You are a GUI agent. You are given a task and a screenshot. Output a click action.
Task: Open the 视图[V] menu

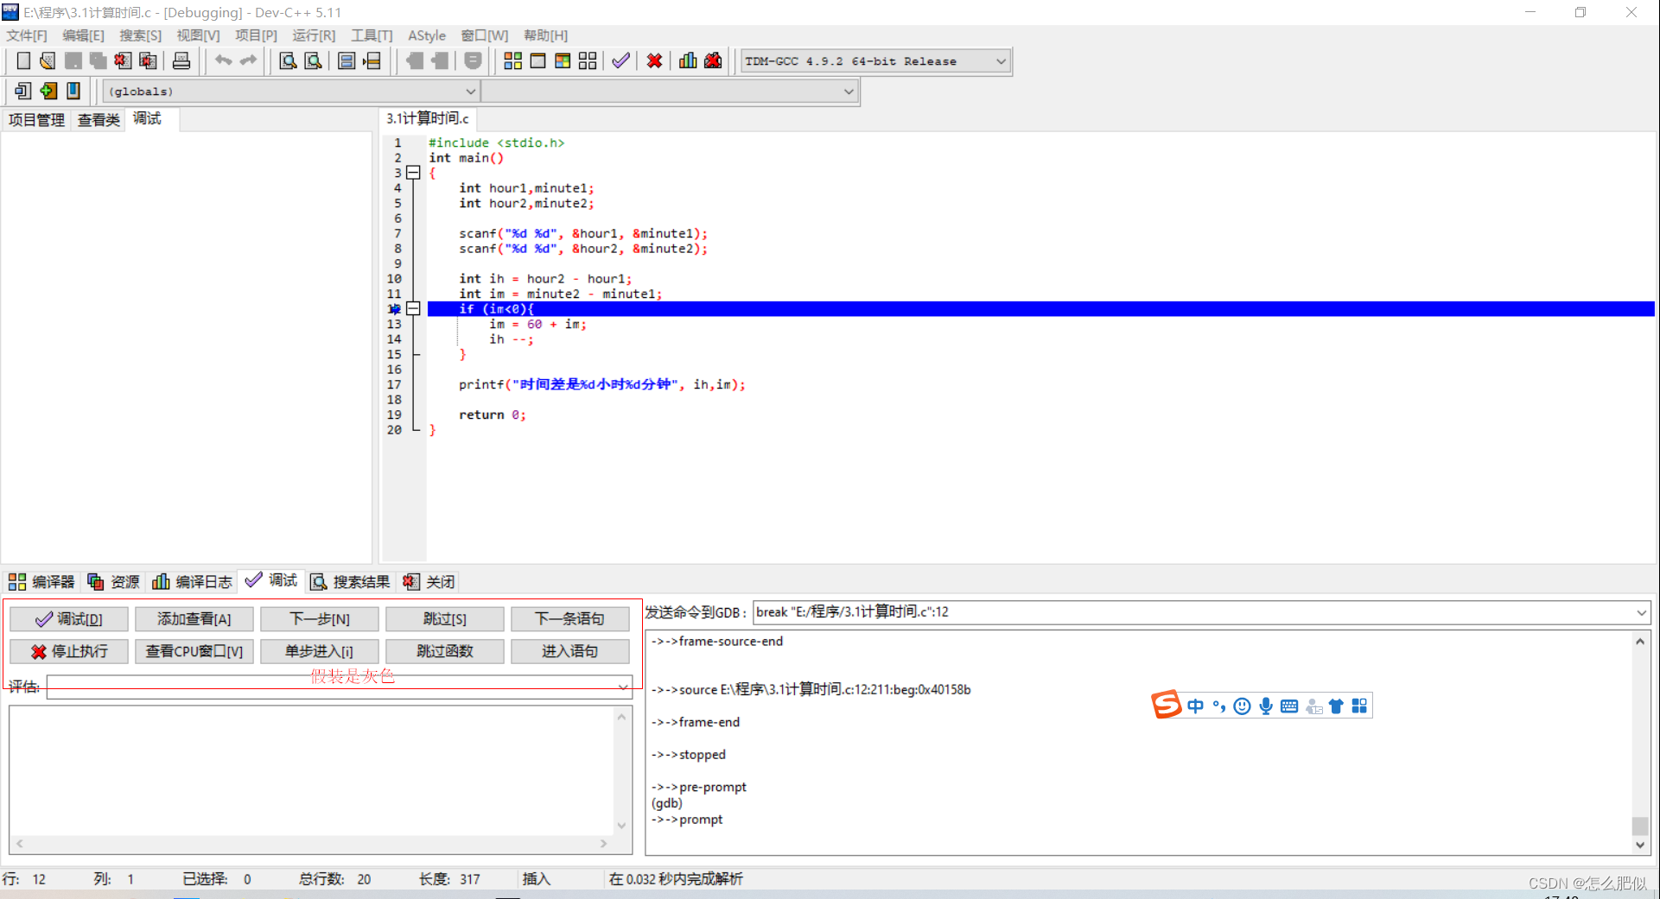pyautogui.click(x=198, y=35)
